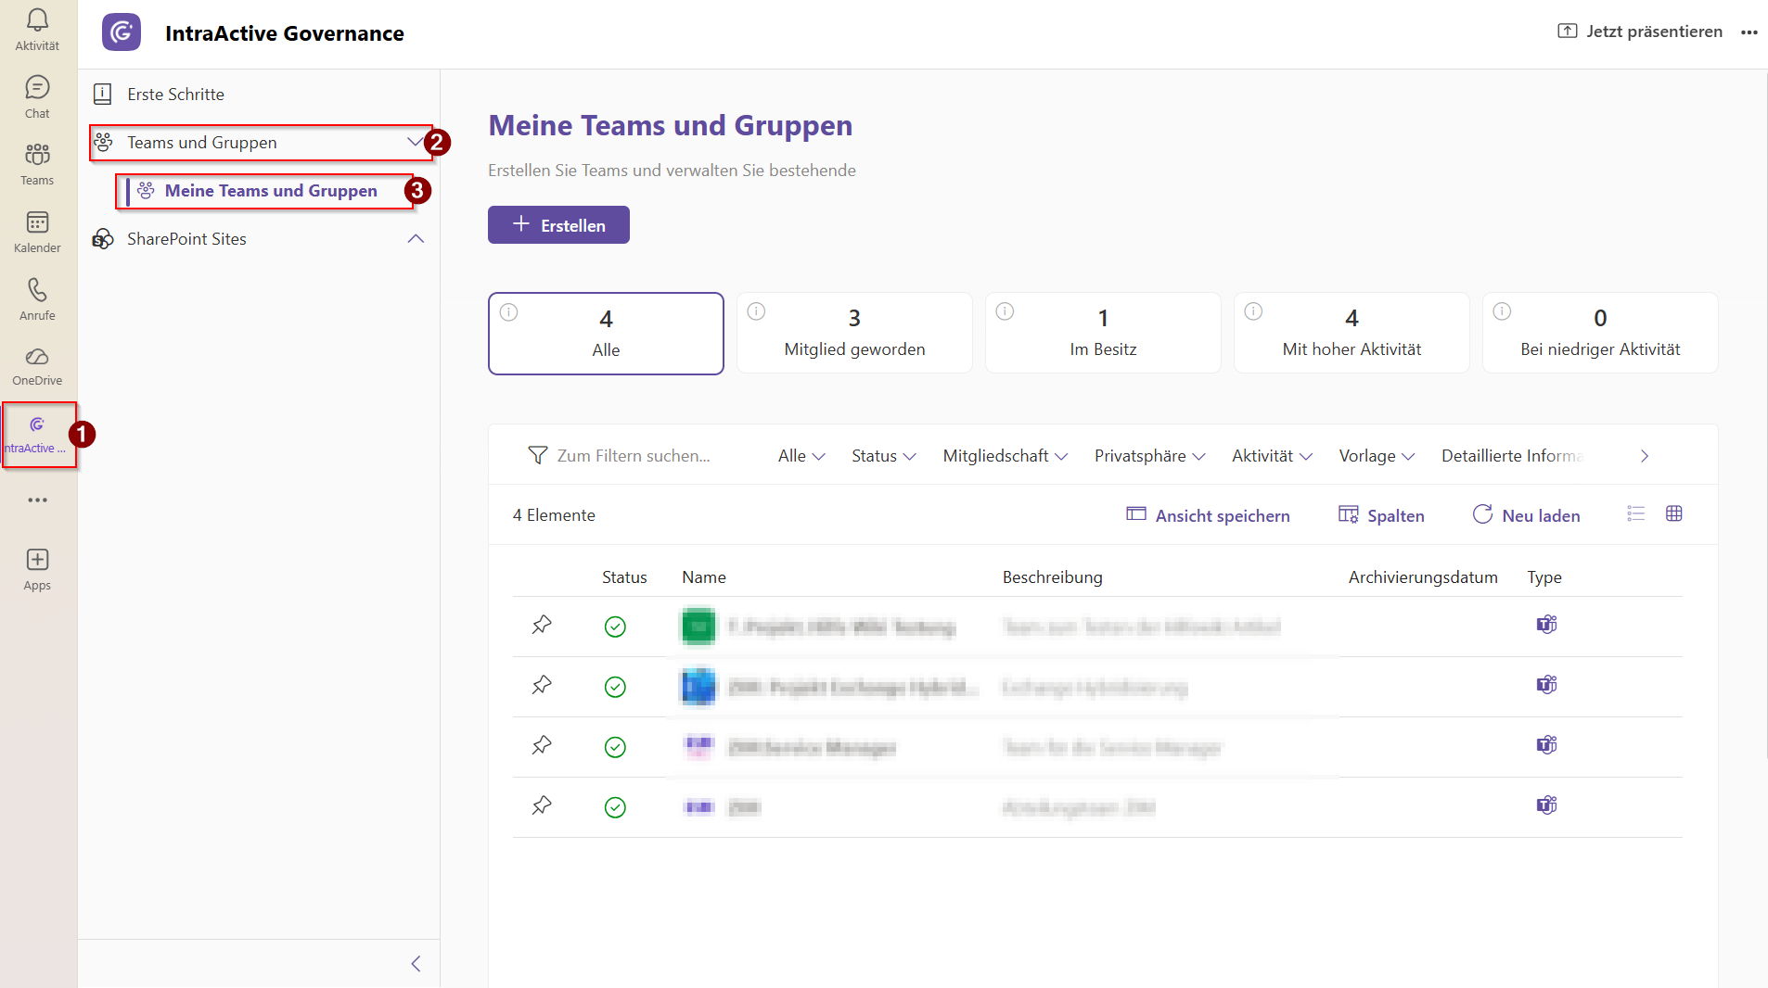Image resolution: width=1768 pixels, height=988 pixels.
Task: Expand the SharePoint Sites chevron
Action: point(416,239)
